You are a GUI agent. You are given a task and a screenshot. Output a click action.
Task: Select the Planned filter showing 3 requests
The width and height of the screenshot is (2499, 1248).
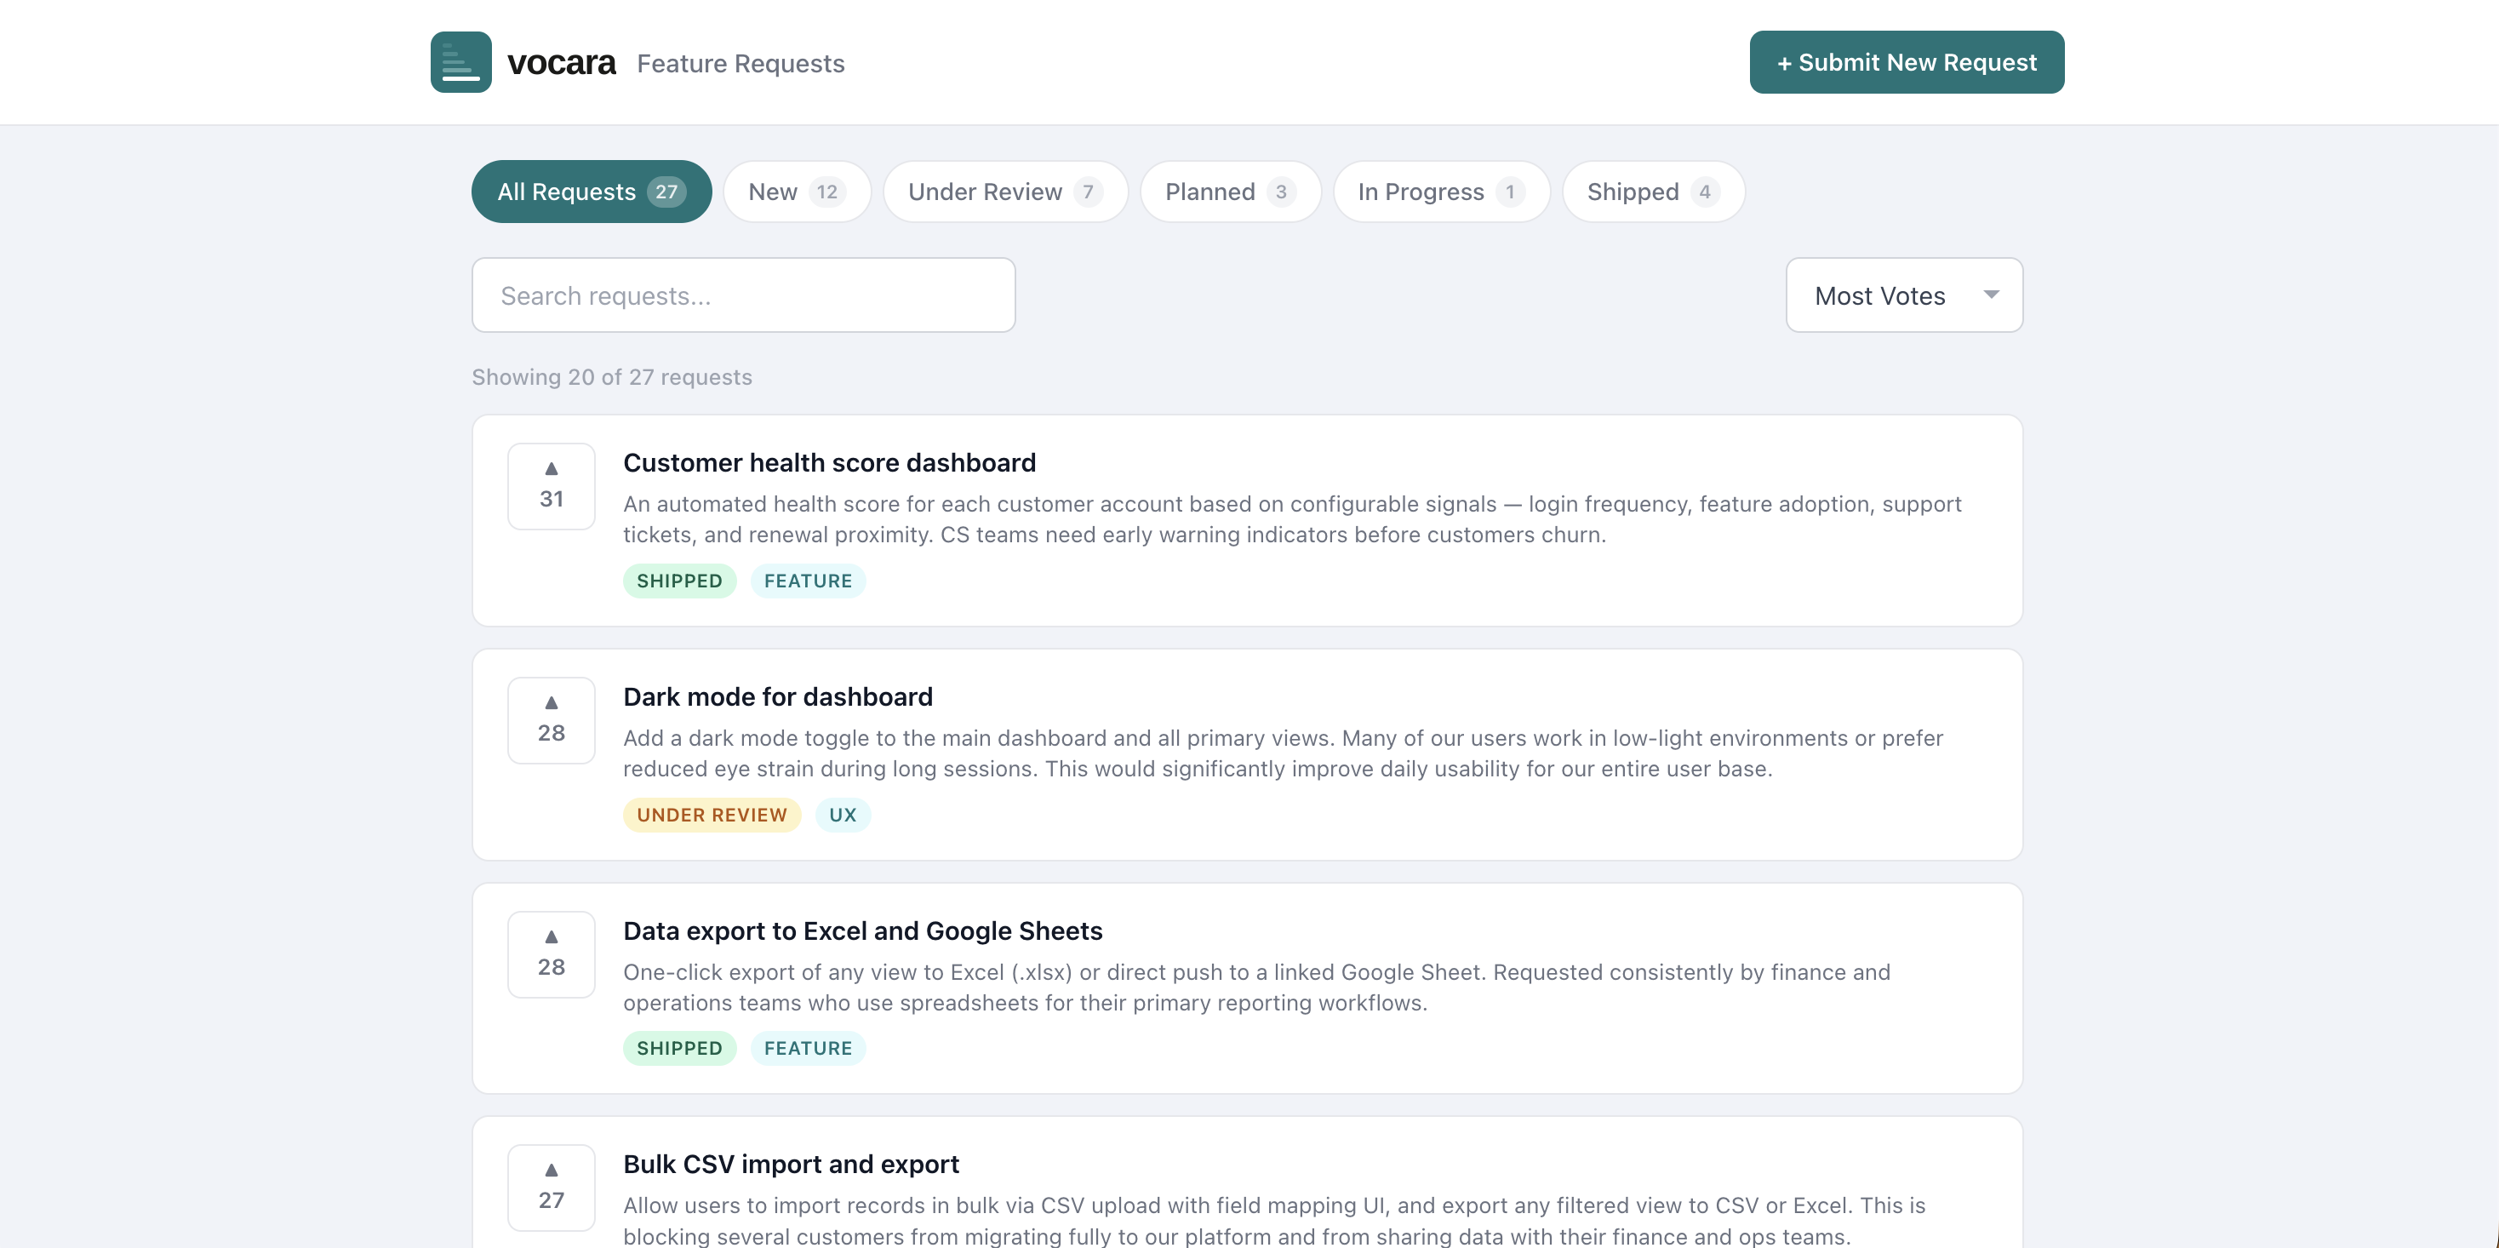pyautogui.click(x=1228, y=192)
